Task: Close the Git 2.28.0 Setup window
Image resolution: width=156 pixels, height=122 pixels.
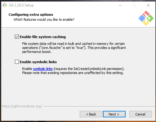Action: tap(148, 5)
